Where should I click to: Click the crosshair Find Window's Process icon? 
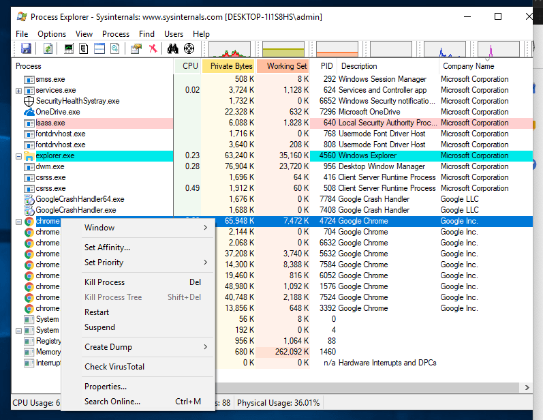tap(189, 48)
